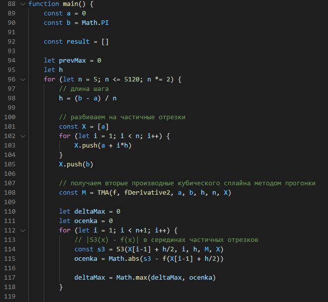The height and width of the screenshot is (302, 328).
Task: Click 'prevMax' variable on line 94
Action: 72,61
